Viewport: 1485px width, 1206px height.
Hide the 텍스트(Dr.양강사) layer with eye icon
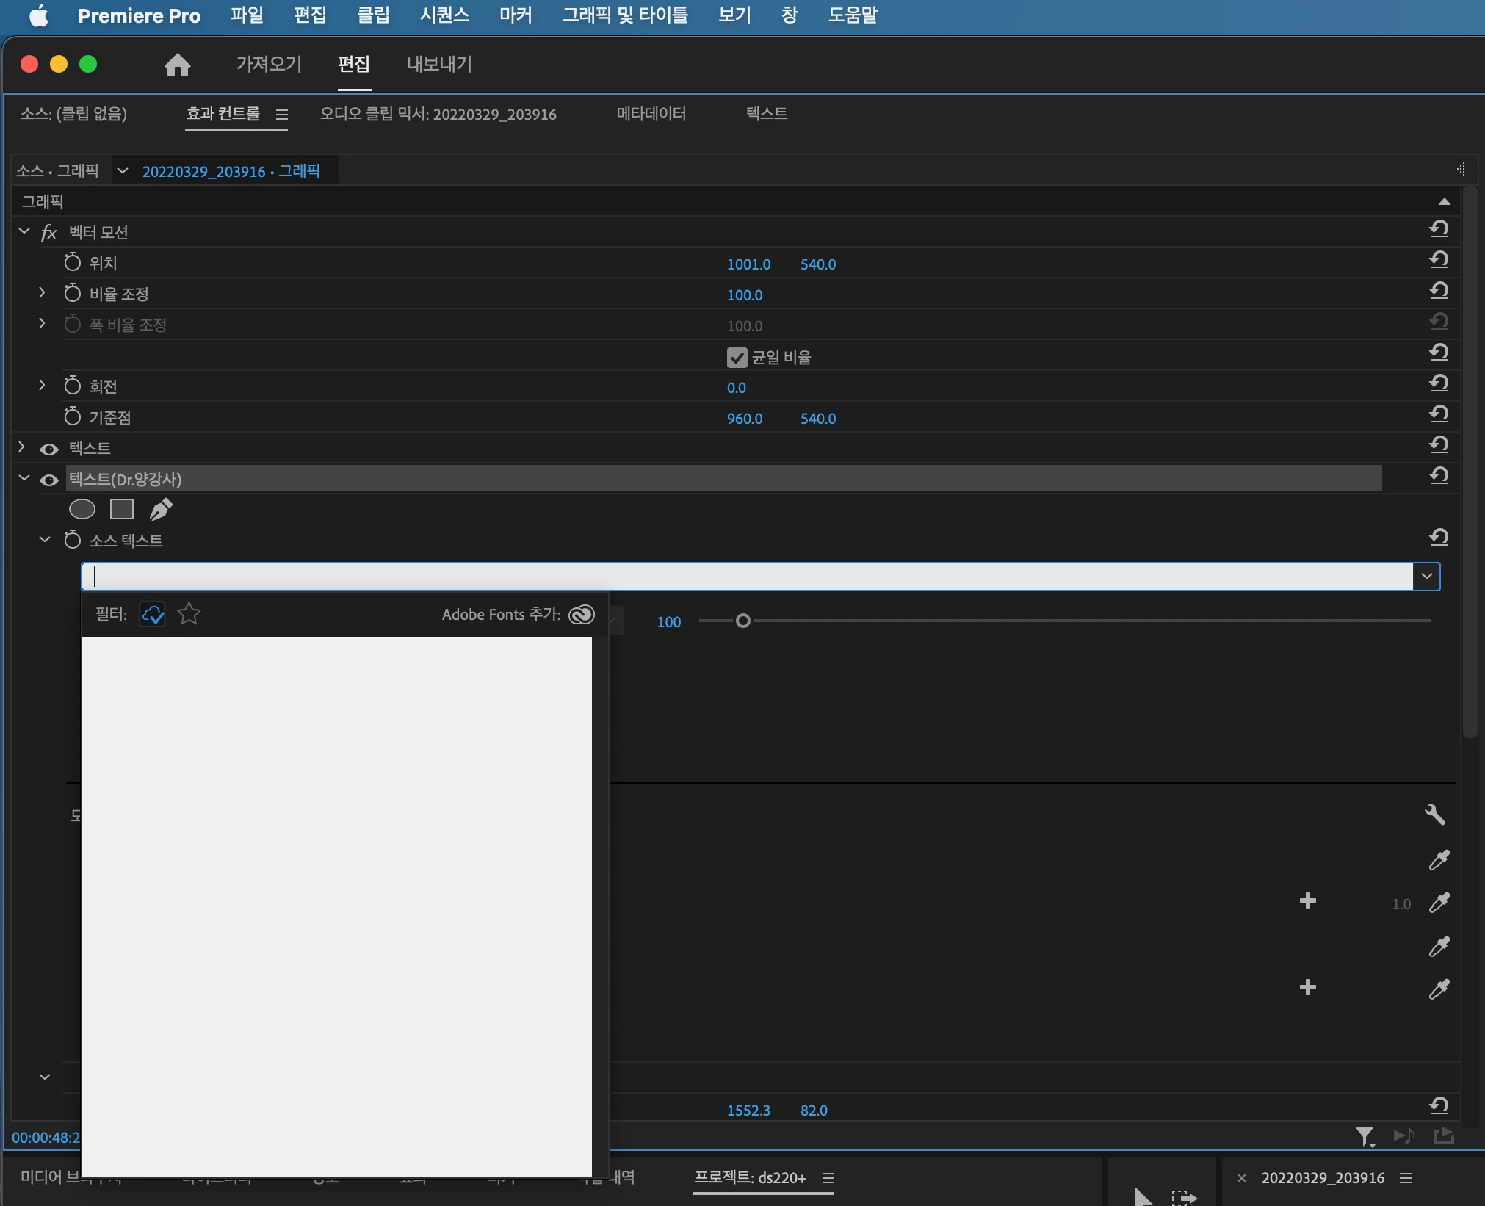coord(49,480)
